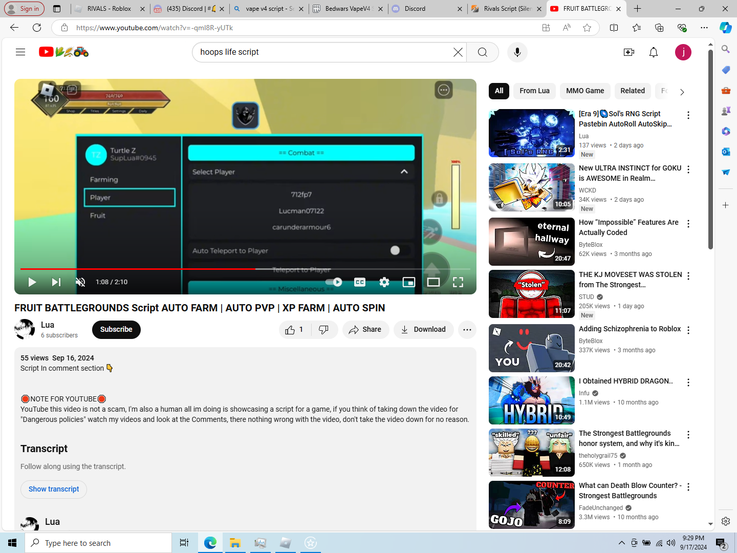Viewport: 737px width, 553px height.
Task: Click the search magnifier button
Action: point(483,52)
